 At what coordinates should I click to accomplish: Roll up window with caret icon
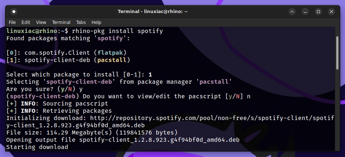point(292,12)
